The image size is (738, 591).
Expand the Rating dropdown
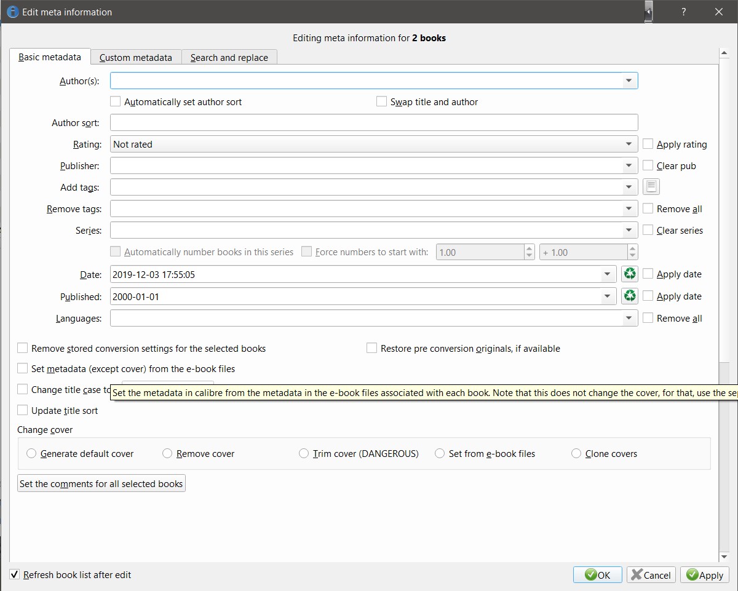pos(628,144)
